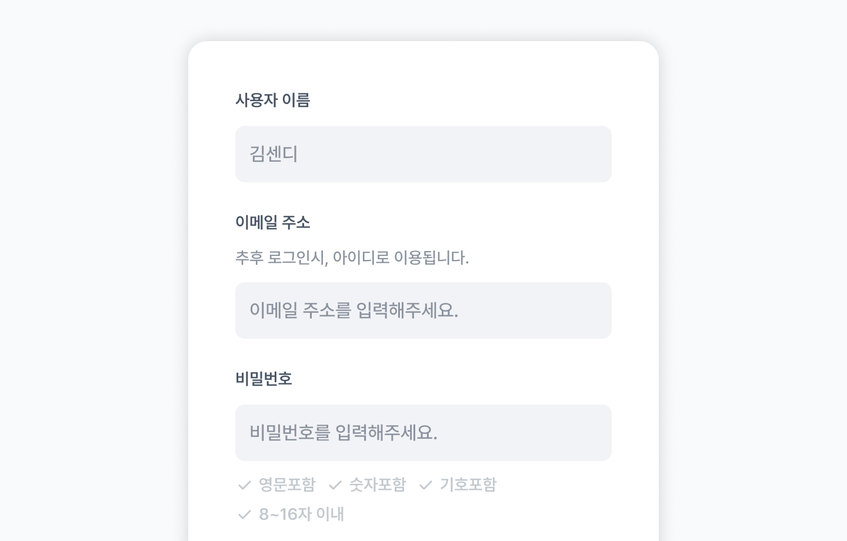Viewport: 847px width, 541px height.
Task: Select the 영문포함 requirement text
Action: [x=287, y=485]
